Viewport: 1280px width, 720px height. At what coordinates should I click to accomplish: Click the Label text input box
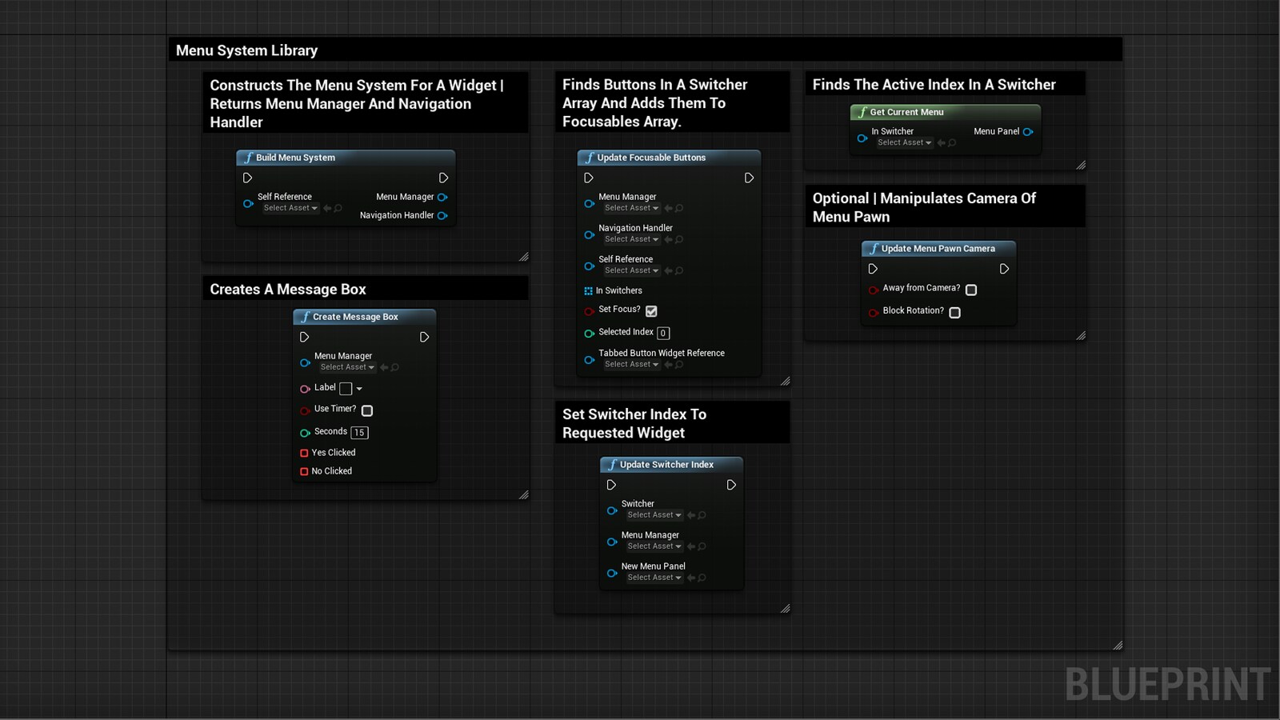(x=346, y=389)
